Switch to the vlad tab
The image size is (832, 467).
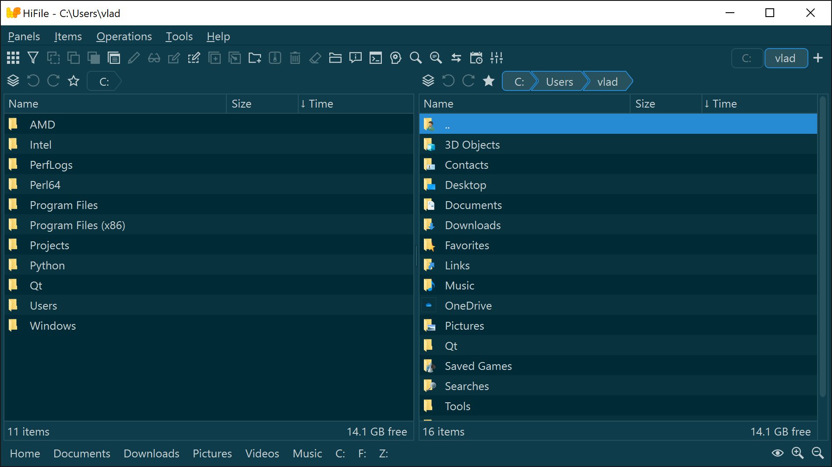(786, 58)
